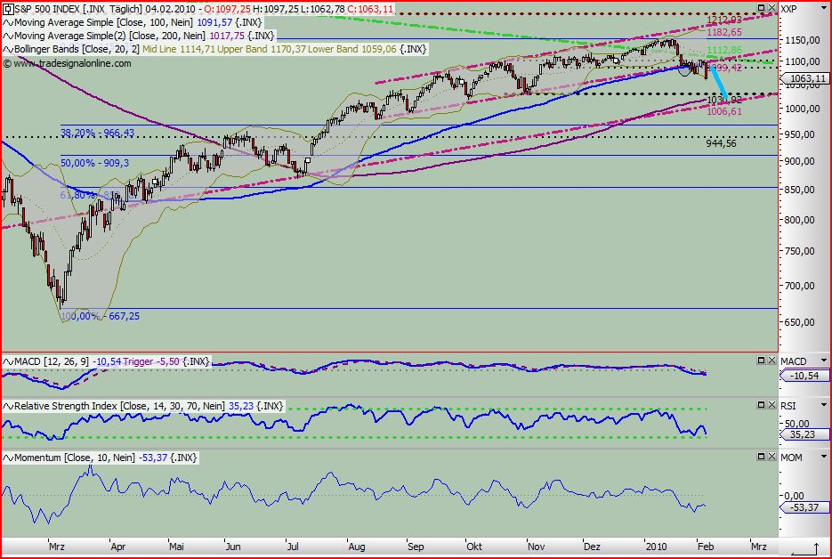This screenshot has width=832, height=559.
Task: Toggle the RSI subchart maximize box
Action: tap(761, 404)
